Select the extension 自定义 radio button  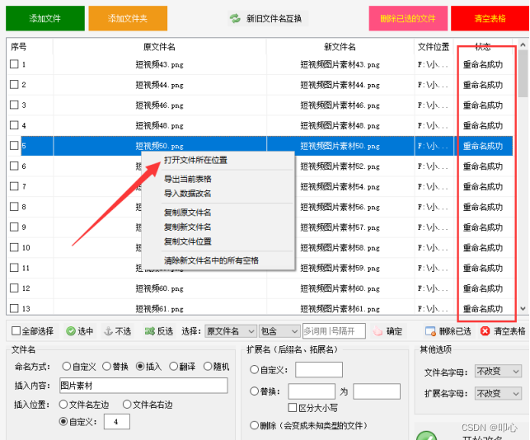[254, 370]
